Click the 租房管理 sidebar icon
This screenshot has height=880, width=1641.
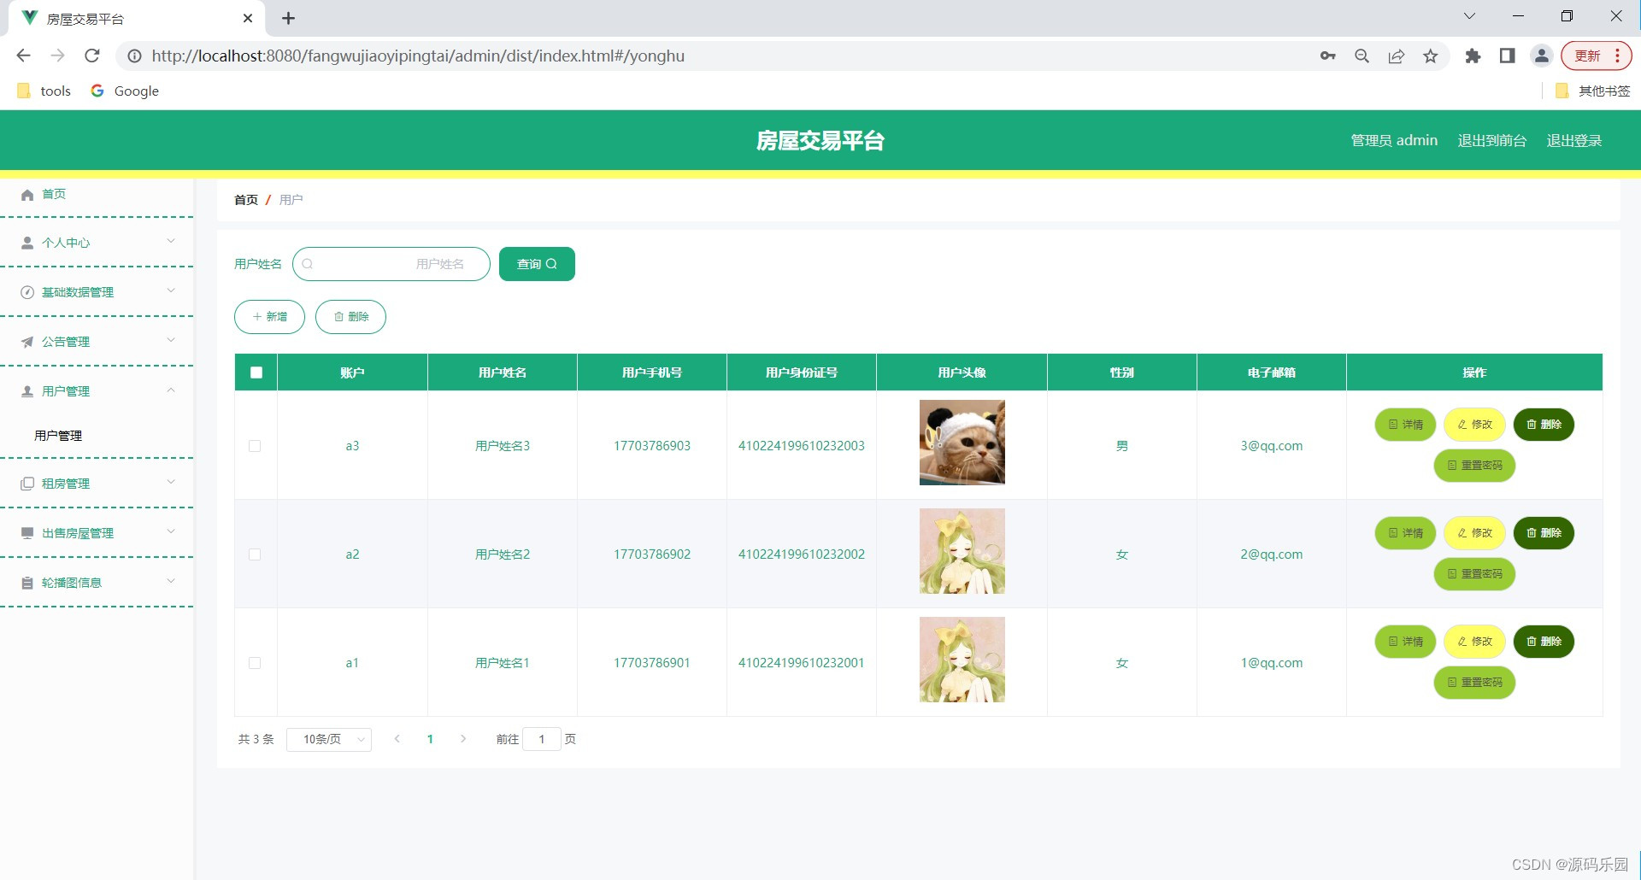[x=26, y=483]
